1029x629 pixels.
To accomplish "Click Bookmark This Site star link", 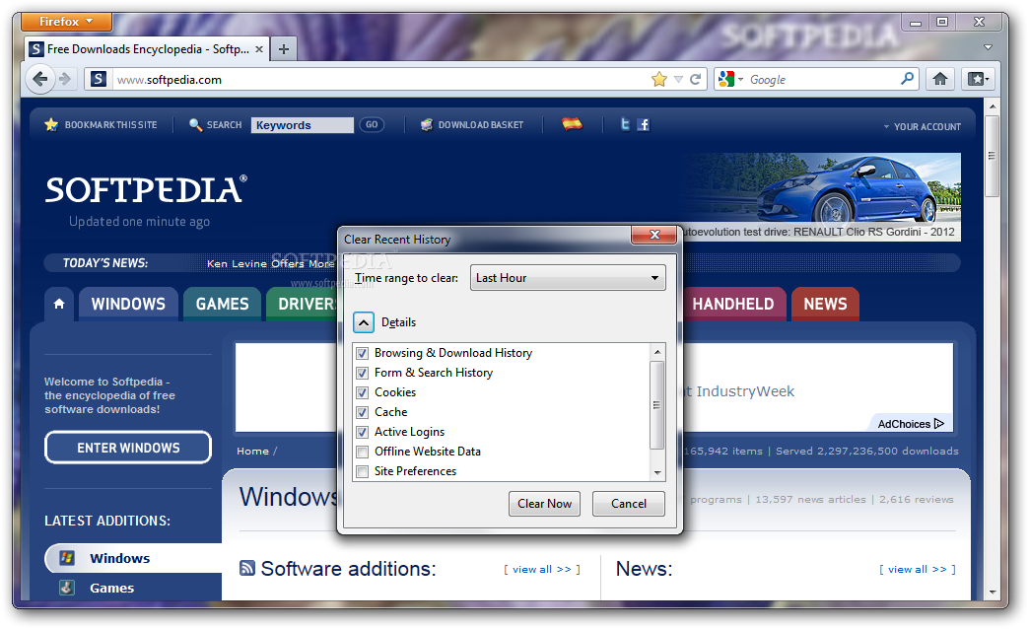I will [102, 125].
